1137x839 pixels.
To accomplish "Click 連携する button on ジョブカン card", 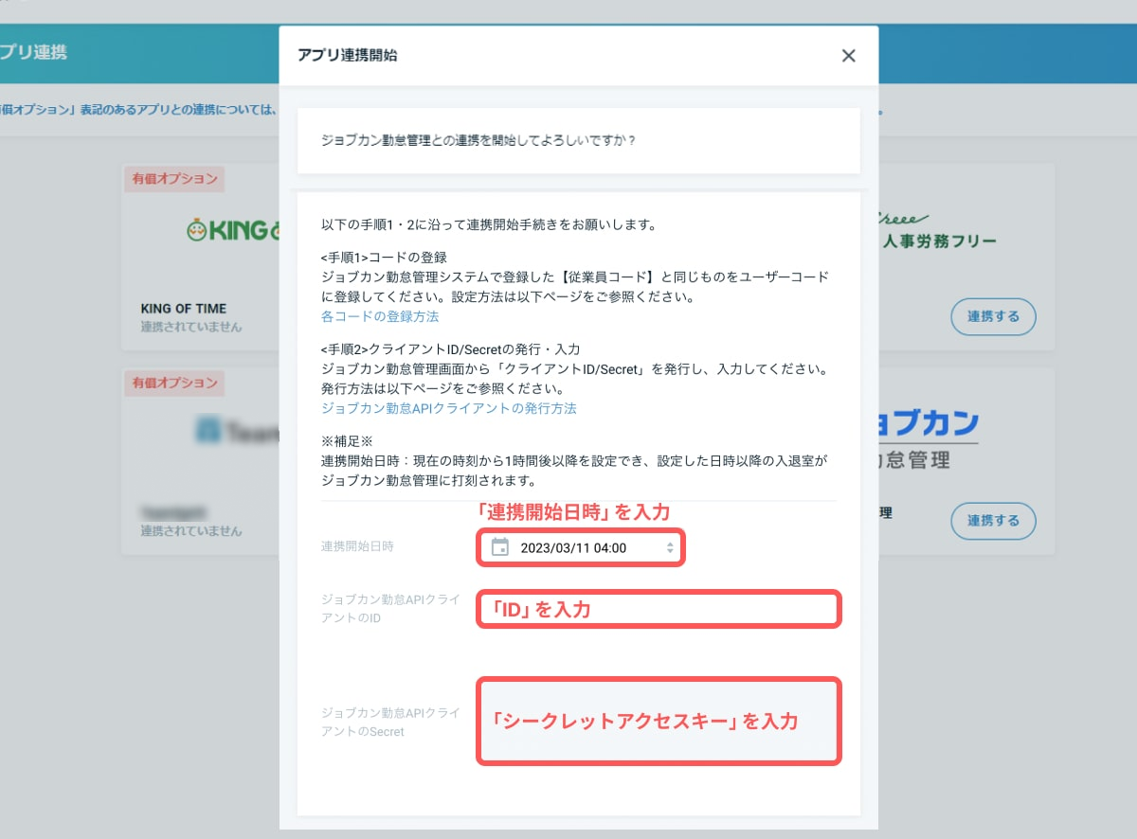I will (993, 521).
